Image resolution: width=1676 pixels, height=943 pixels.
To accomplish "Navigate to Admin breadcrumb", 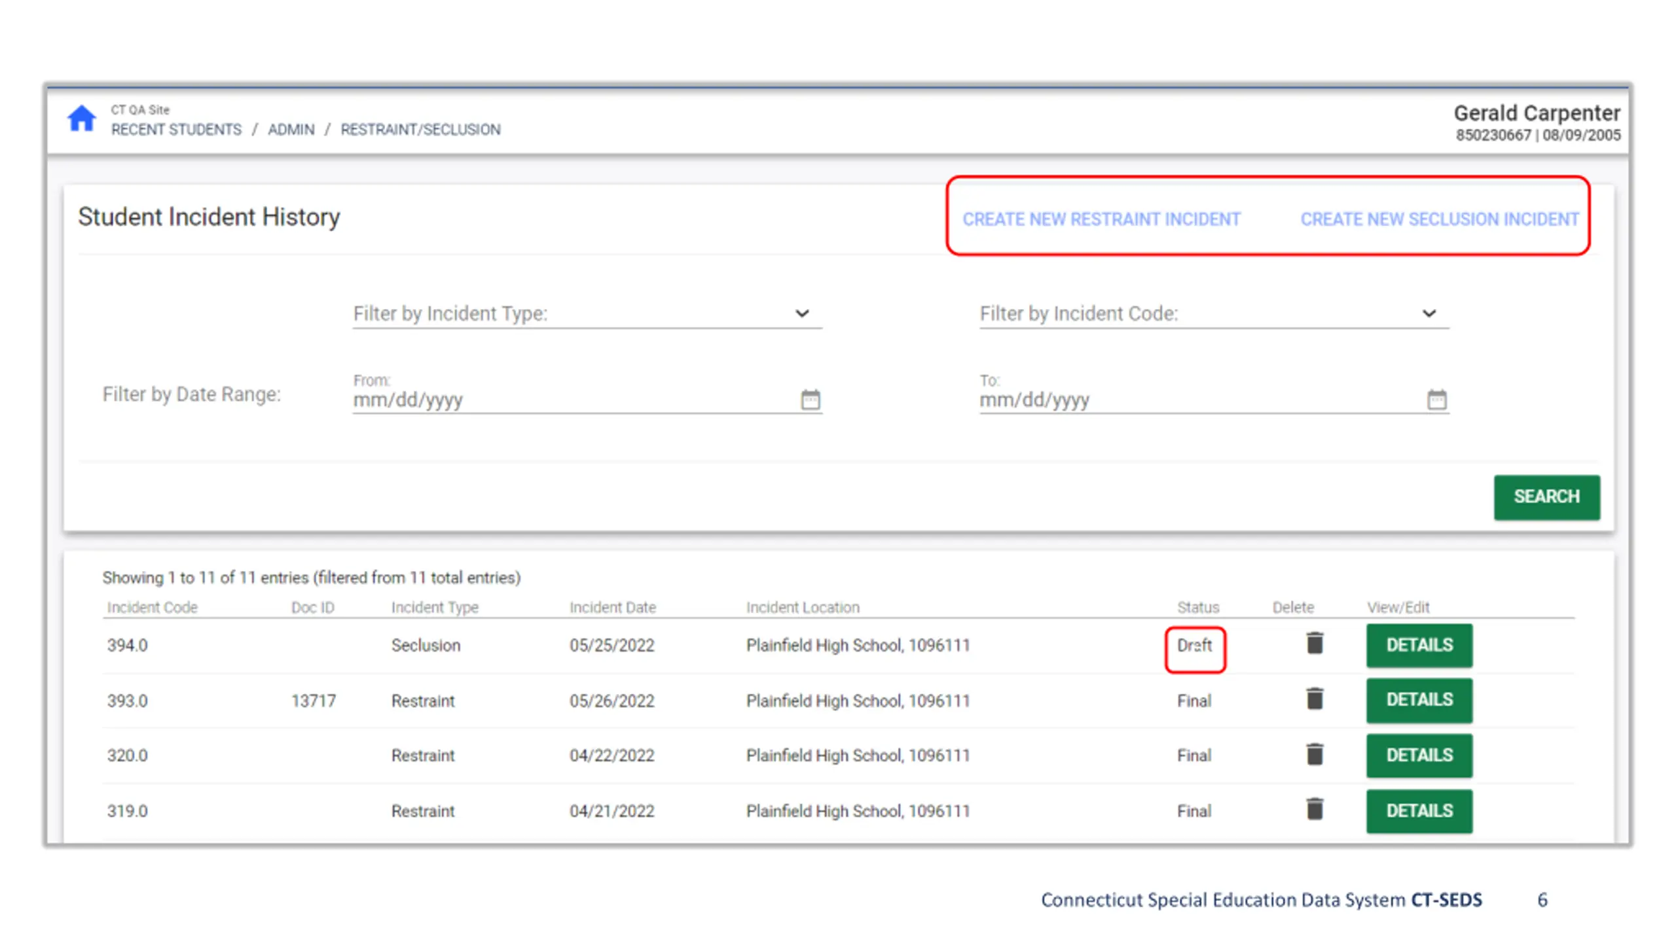I will pos(291,130).
